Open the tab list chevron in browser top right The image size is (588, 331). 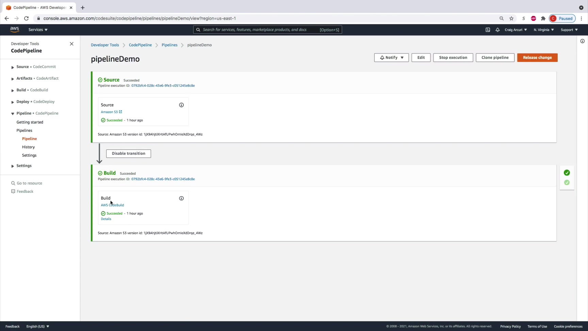[581, 7]
